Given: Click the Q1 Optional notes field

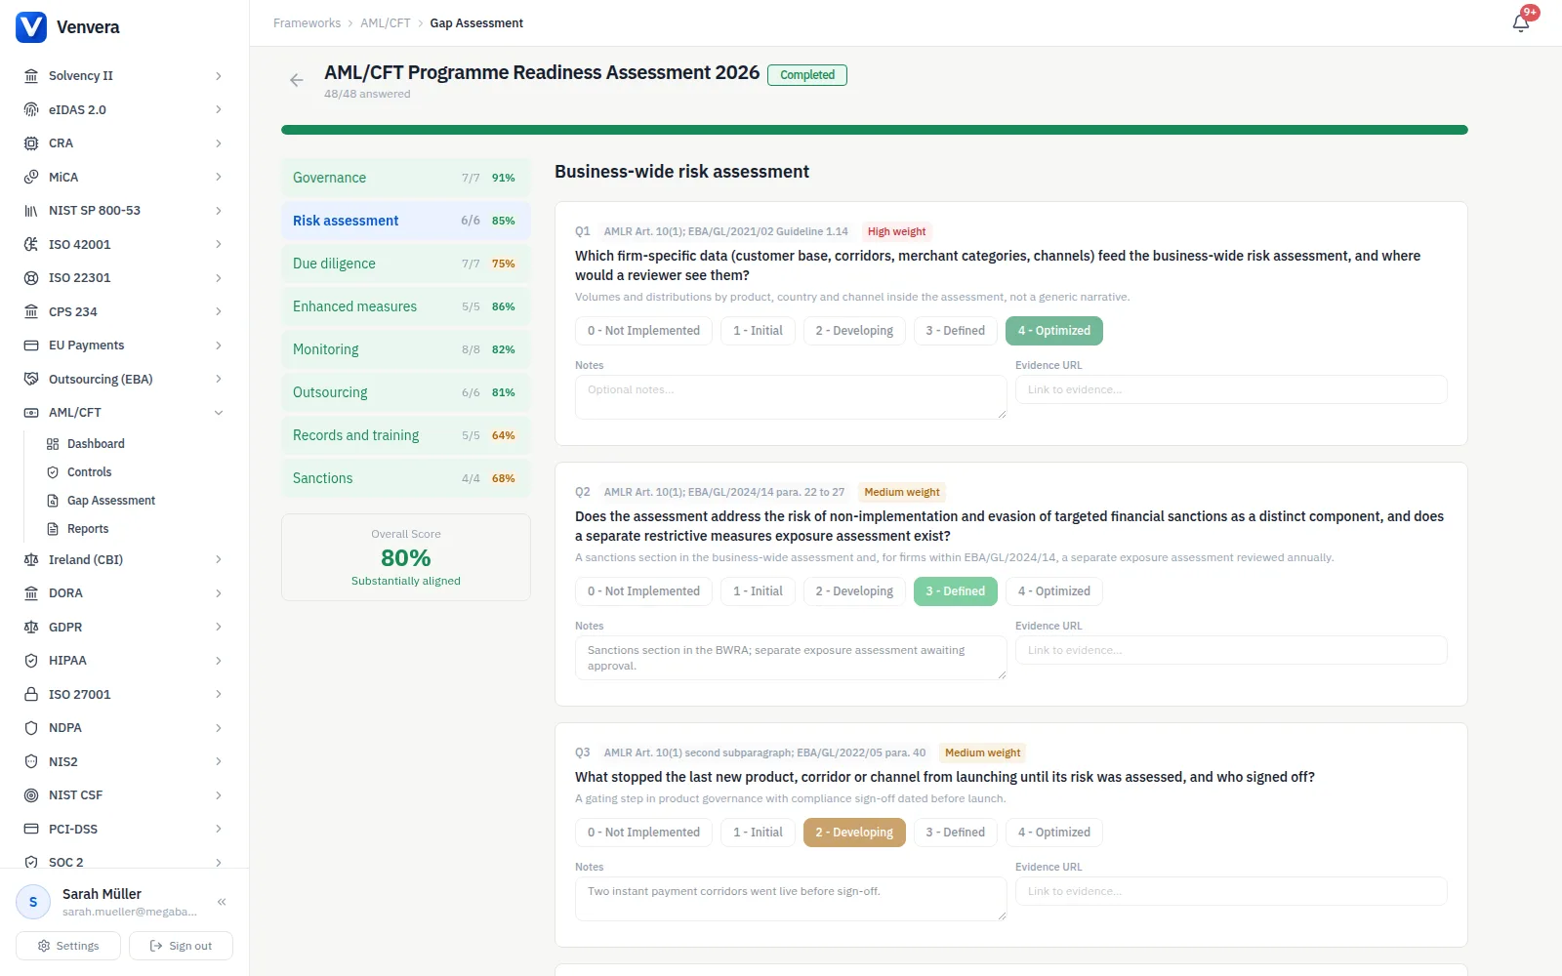Looking at the screenshot, I should click(791, 397).
